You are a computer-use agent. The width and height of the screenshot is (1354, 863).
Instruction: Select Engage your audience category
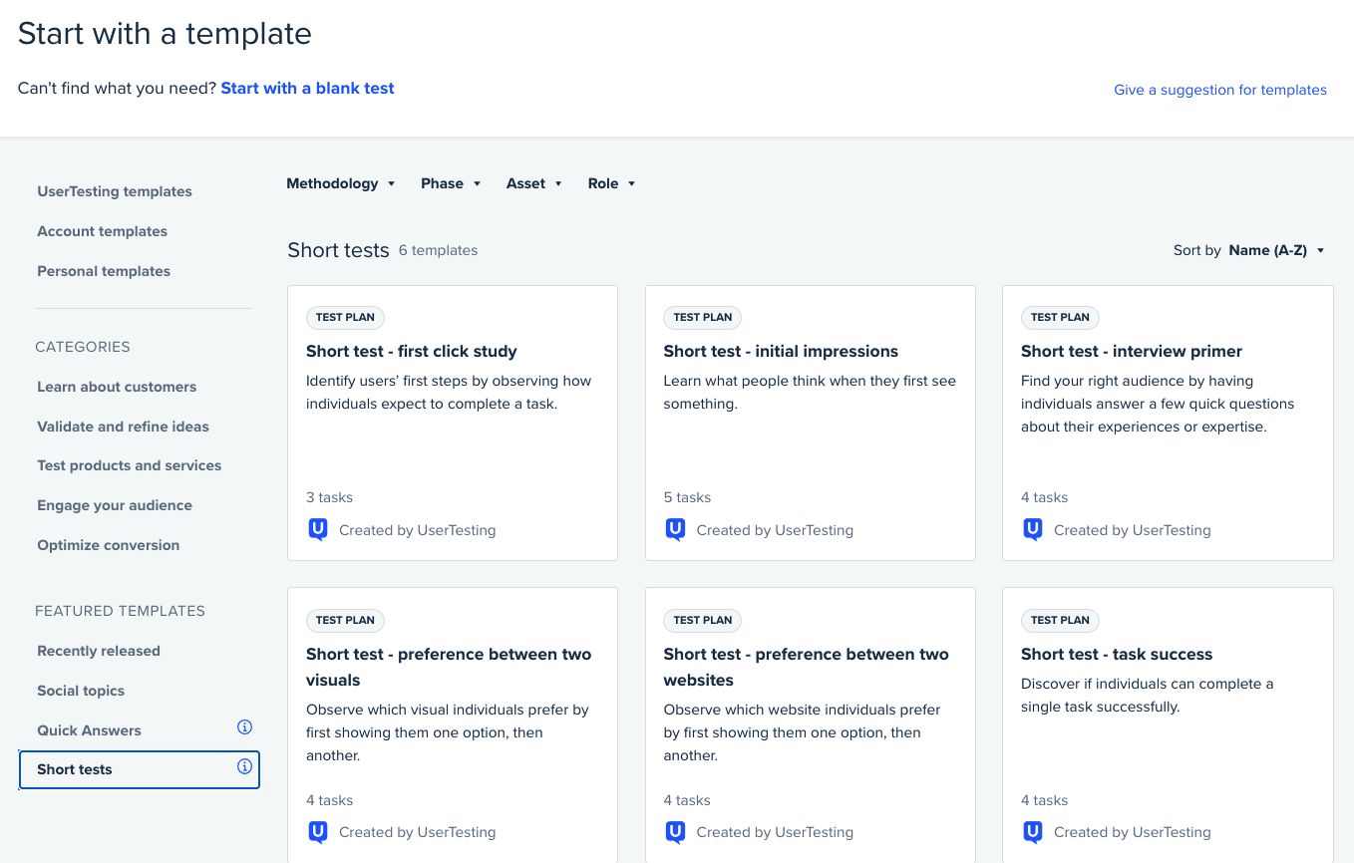pyautogui.click(x=115, y=505)
